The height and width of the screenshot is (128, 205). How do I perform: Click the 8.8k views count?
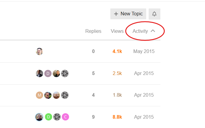117,117
